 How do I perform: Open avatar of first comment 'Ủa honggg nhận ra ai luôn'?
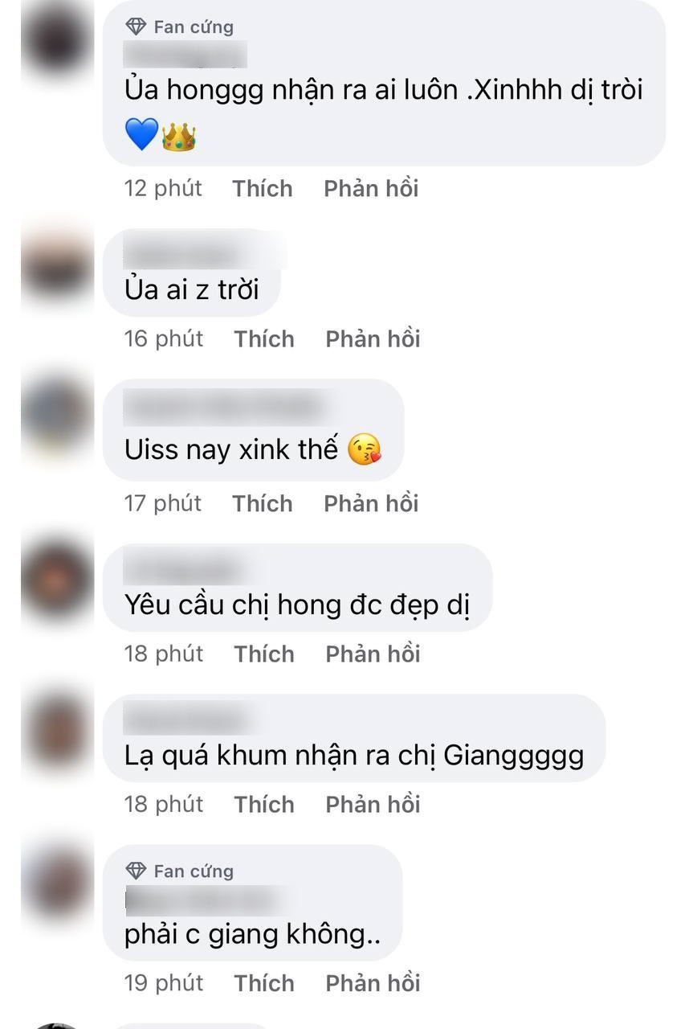pyautogui.click(x=56, y=36)
